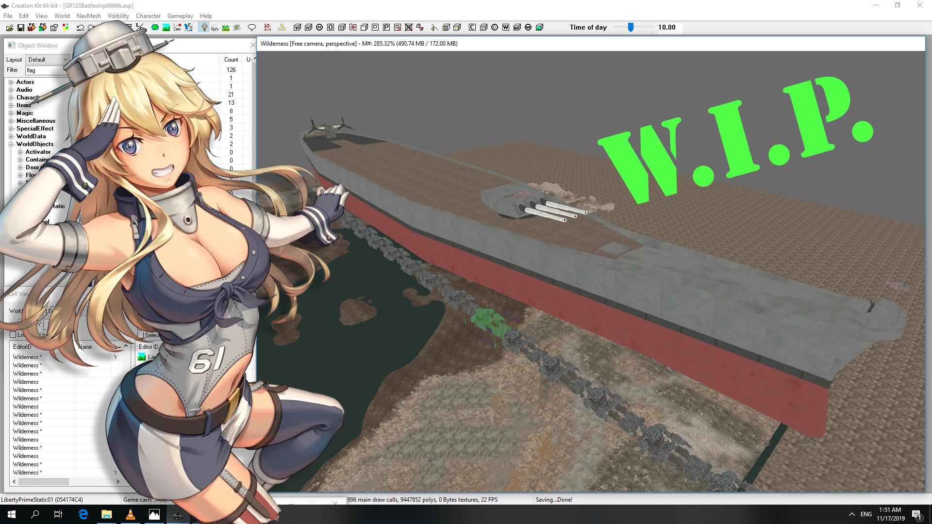Click the boxed W toolbar icon
The width and height of the screenshot is (932, 524).
pyautogui.click(x=506, y=28)
